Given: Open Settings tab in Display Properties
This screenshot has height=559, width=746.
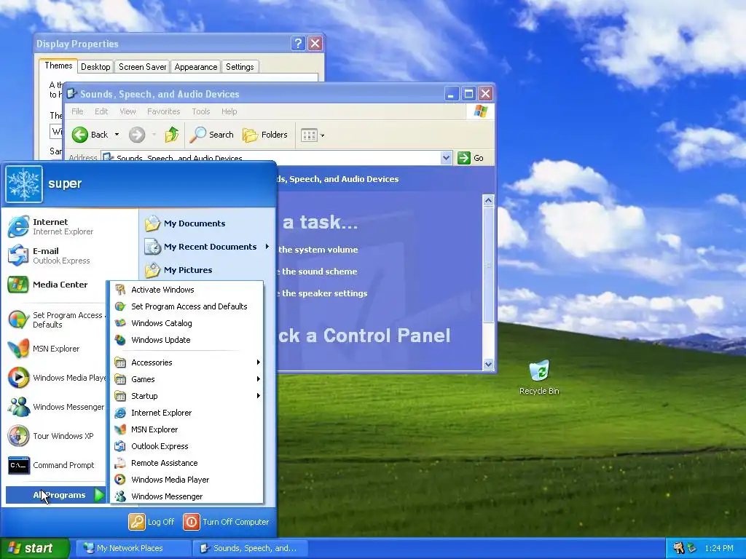Looking at the screenshot, I should tap(240, 67).
